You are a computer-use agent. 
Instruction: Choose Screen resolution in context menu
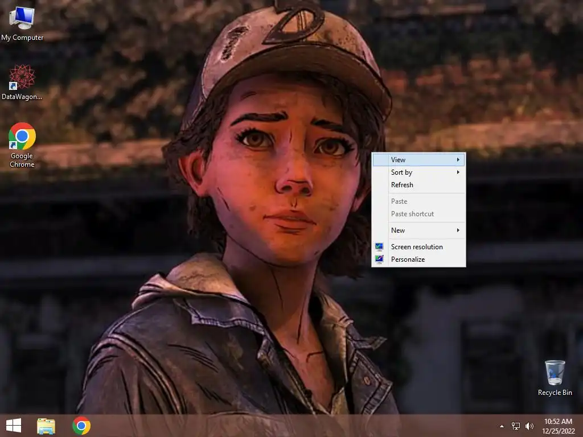418,247
